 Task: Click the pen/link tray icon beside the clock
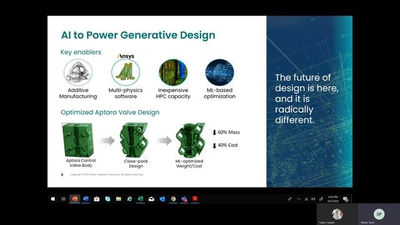click(x=321, y=199)
